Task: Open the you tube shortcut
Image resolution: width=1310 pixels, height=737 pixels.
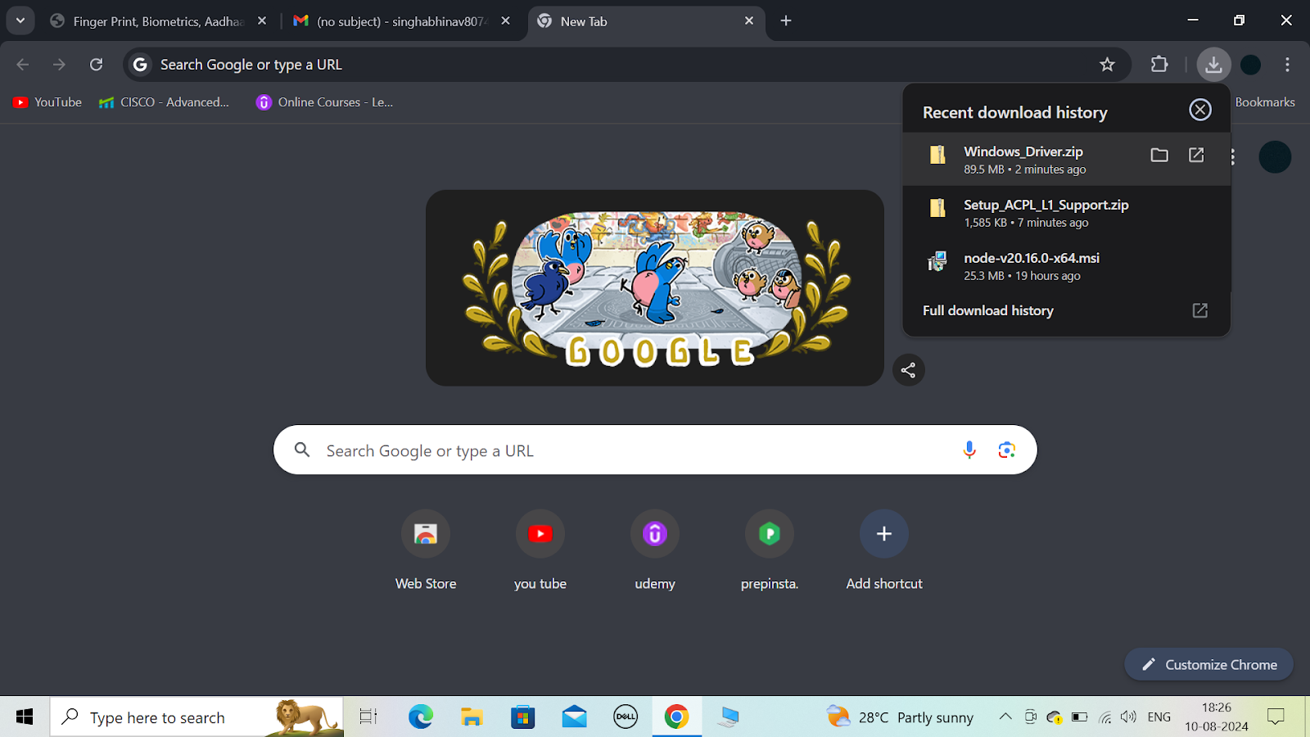Action: pos(540,550)
